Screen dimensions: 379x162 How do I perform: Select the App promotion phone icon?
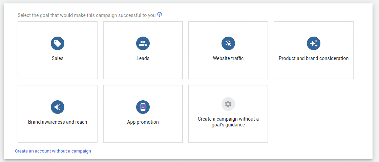pyautogui.click(x=143, y=107)
